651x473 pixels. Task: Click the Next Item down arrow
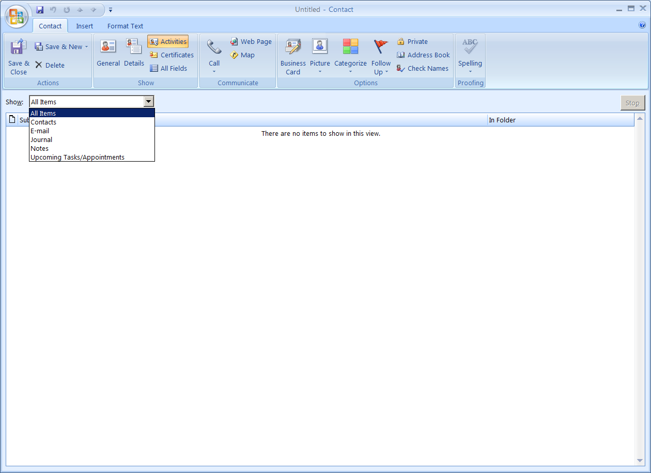click(x=94, y=10)
